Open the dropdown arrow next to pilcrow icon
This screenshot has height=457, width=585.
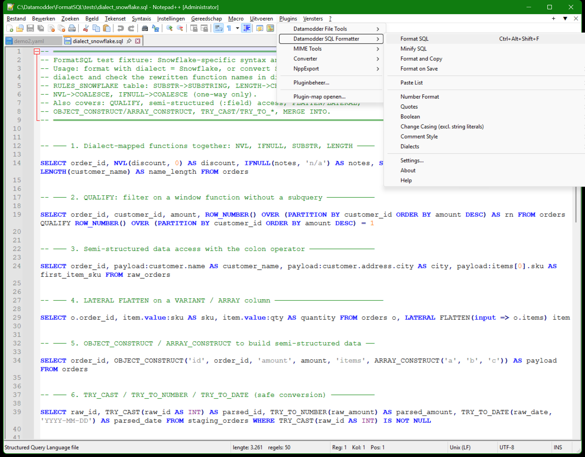point(237,28)
